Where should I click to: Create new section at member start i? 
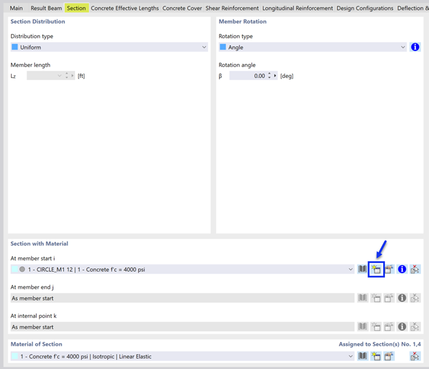tap(376, 269)
